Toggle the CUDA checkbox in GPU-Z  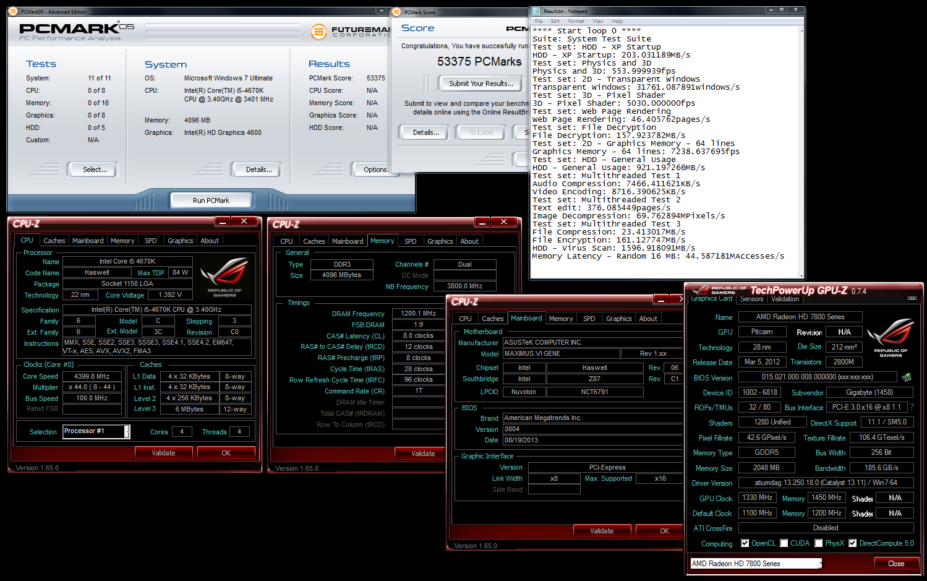point(784,543)
